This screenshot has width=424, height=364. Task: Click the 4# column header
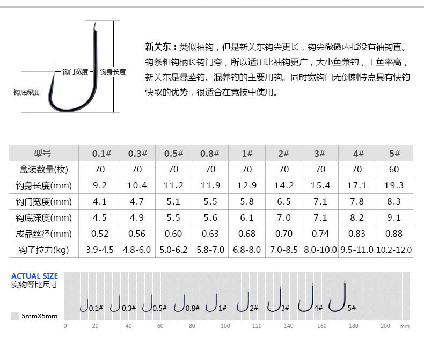[359, 154]
